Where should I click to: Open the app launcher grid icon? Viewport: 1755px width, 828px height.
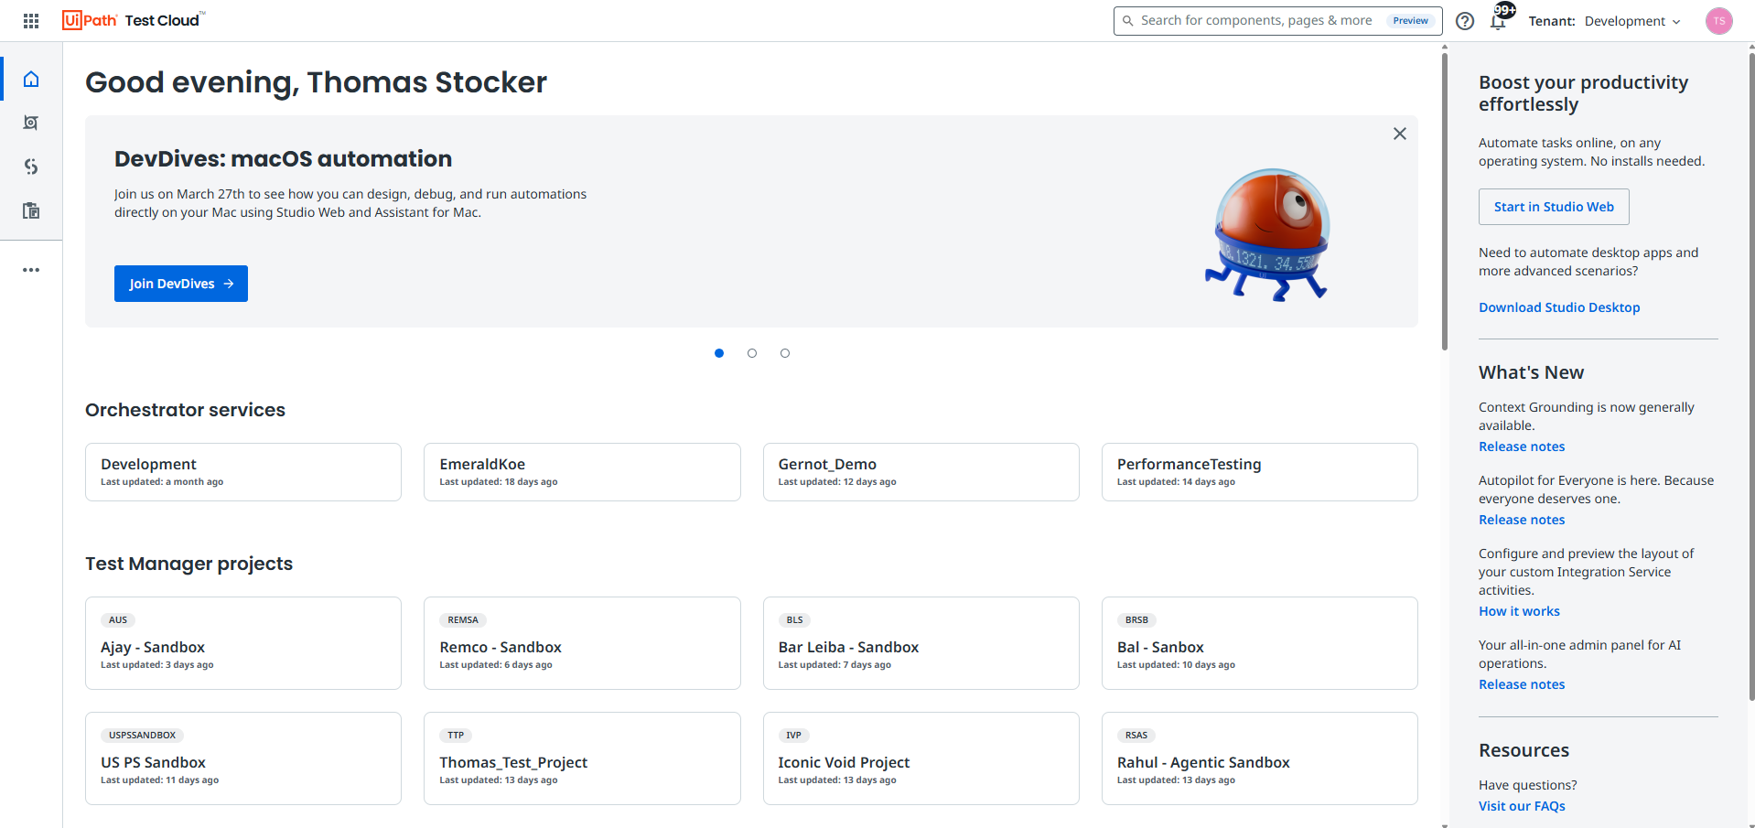click(x=31, y=20)
